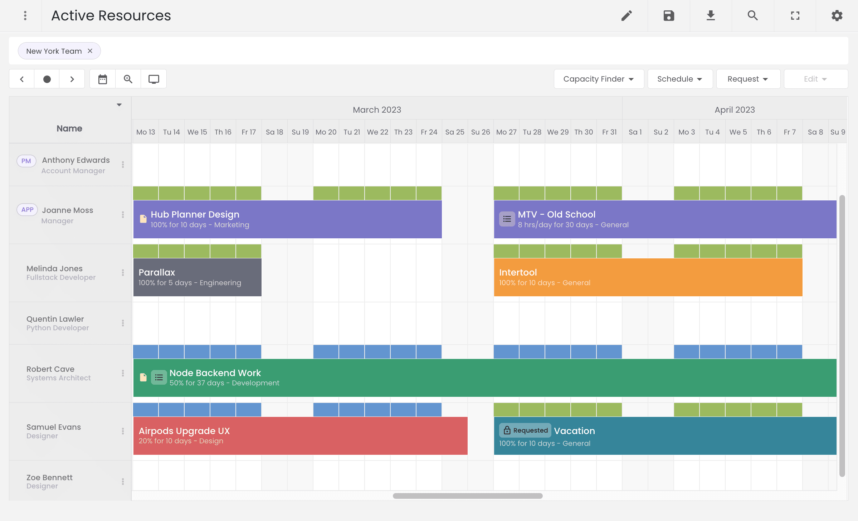The image size is (858, 521).
Task: Select the edit pencil icon in the header
Action: click(627, 16)
